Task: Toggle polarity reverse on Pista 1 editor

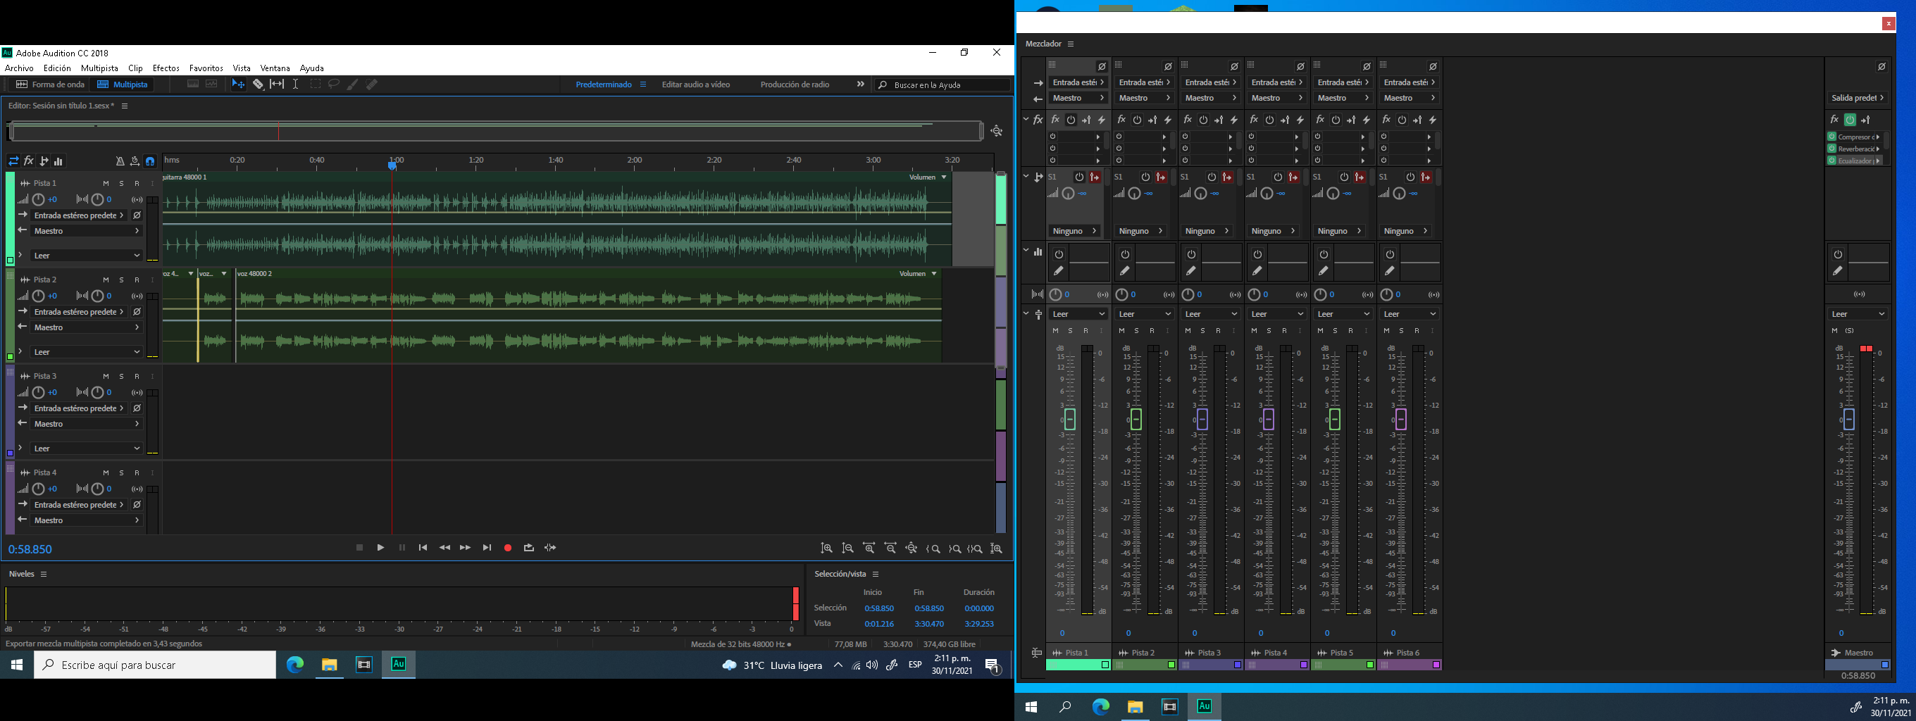Action: pos(137,215)
